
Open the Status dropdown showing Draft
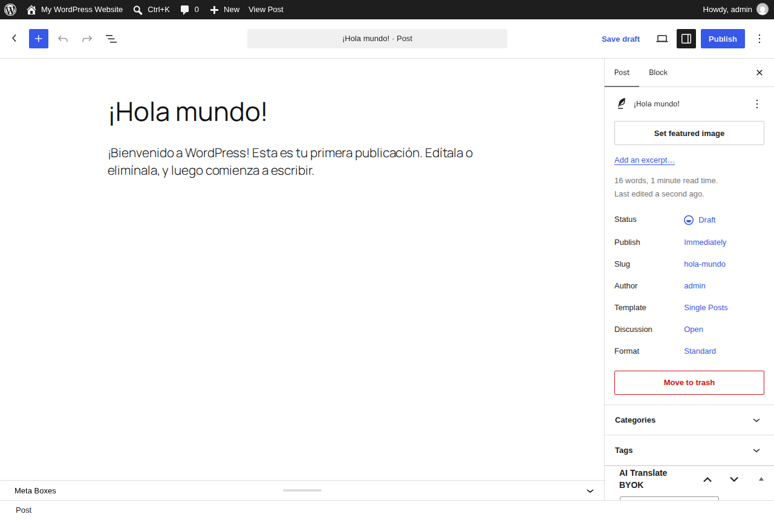coord(700,220)
